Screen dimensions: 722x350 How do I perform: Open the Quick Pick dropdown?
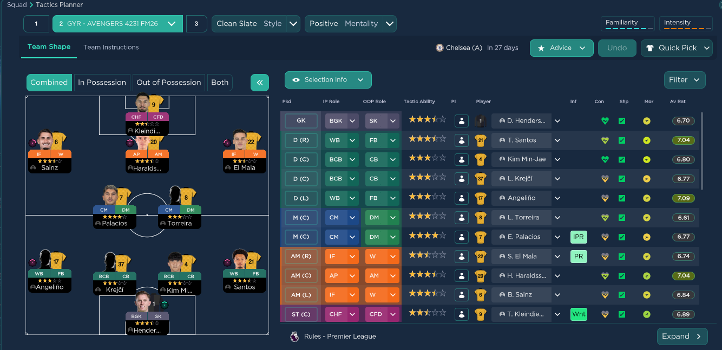tap(677, 48)
